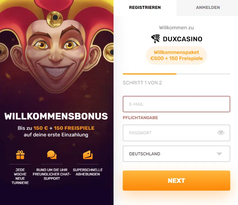Click the gift icon for weekly tournaments
The width and height of the screenshot is (238, 205).
[20, 155]
